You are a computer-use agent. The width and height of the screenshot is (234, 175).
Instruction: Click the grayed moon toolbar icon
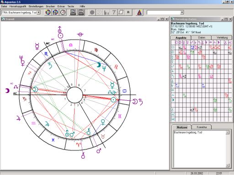pos(99,12)
